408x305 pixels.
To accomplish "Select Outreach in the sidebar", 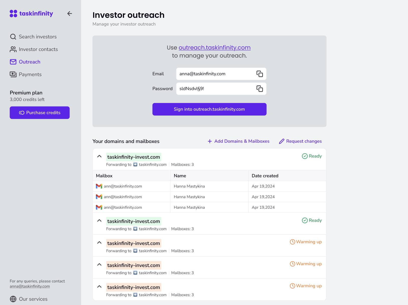I will (x=29, y=62).
